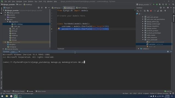Expand the venv folder in project tree
Viewport: 175px width, 98px height.
pos(5,42)
